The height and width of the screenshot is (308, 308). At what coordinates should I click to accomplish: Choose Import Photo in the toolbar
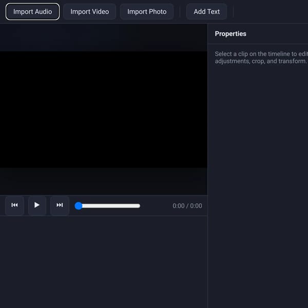[147, 12]
